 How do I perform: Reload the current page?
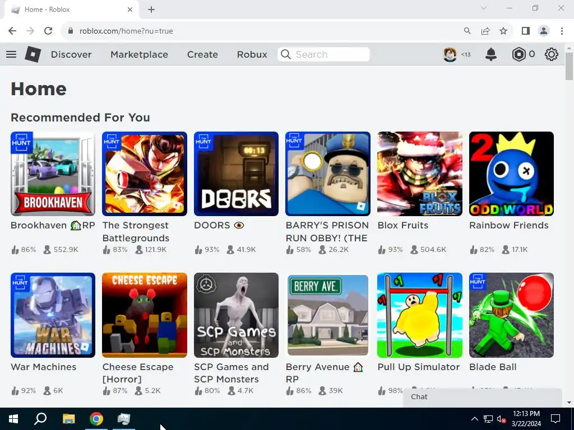click(48, 31)
